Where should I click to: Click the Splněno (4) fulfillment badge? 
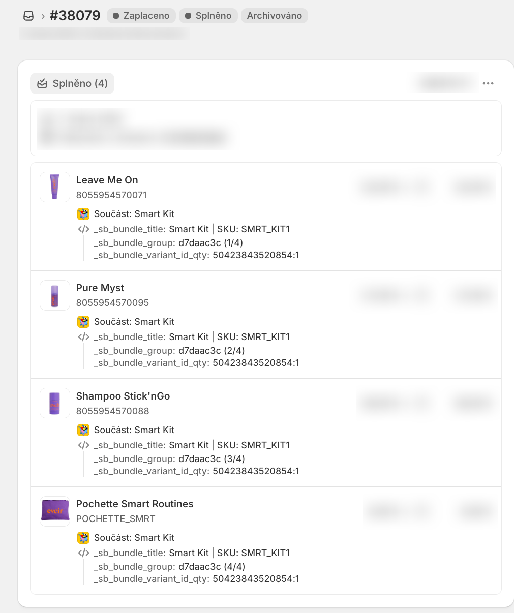72,83
